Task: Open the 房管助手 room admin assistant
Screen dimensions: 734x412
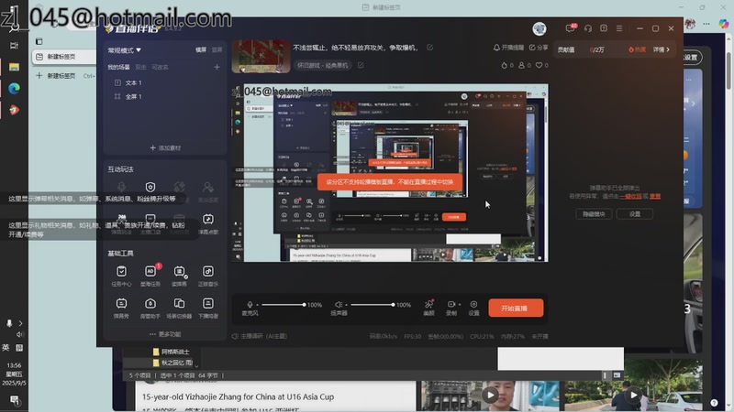Action: point(150,308)
